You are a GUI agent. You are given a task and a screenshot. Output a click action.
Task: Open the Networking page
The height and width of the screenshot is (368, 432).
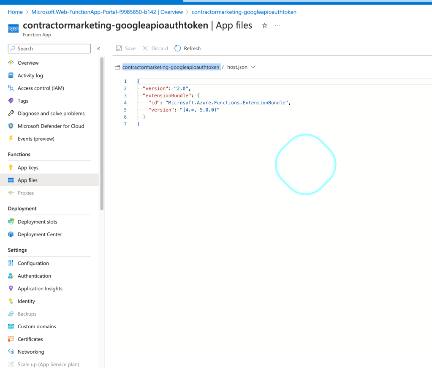[31, 352]
